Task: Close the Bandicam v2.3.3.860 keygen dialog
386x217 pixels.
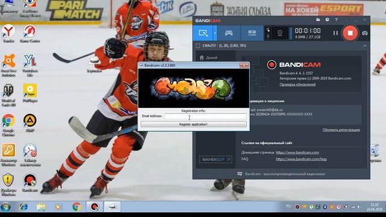Action: point(244,65)
